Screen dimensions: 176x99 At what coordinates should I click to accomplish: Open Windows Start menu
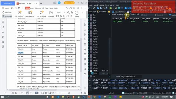pyautogui.click(x=2, y=97)
